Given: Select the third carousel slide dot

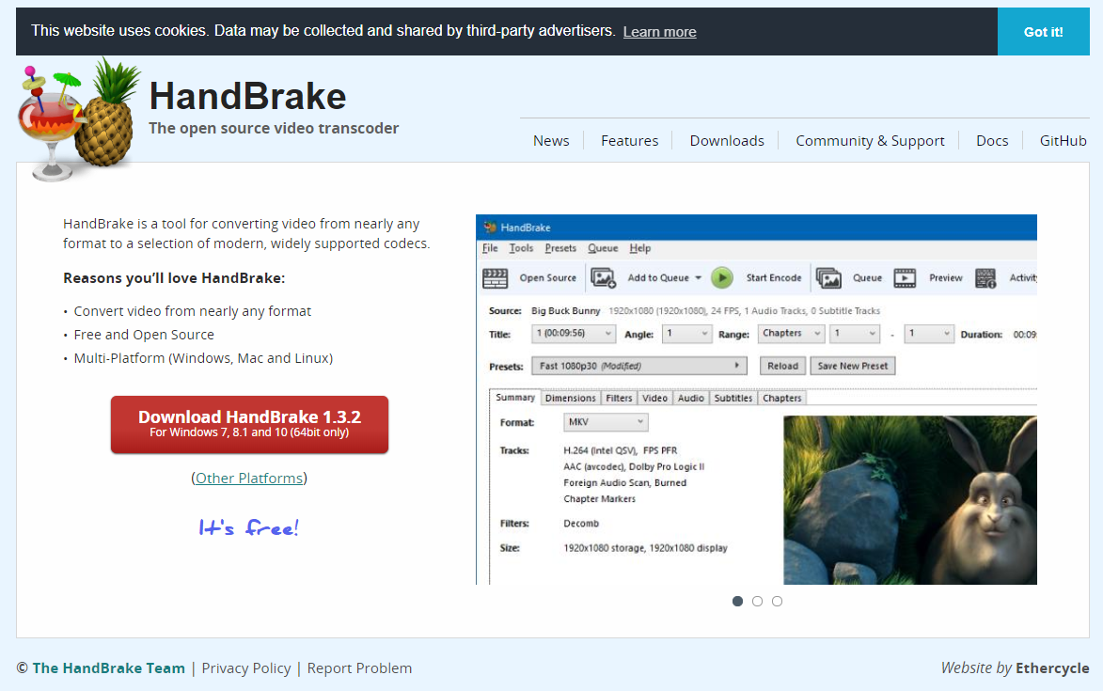Looking at the screenshot, I should [777, 601].
